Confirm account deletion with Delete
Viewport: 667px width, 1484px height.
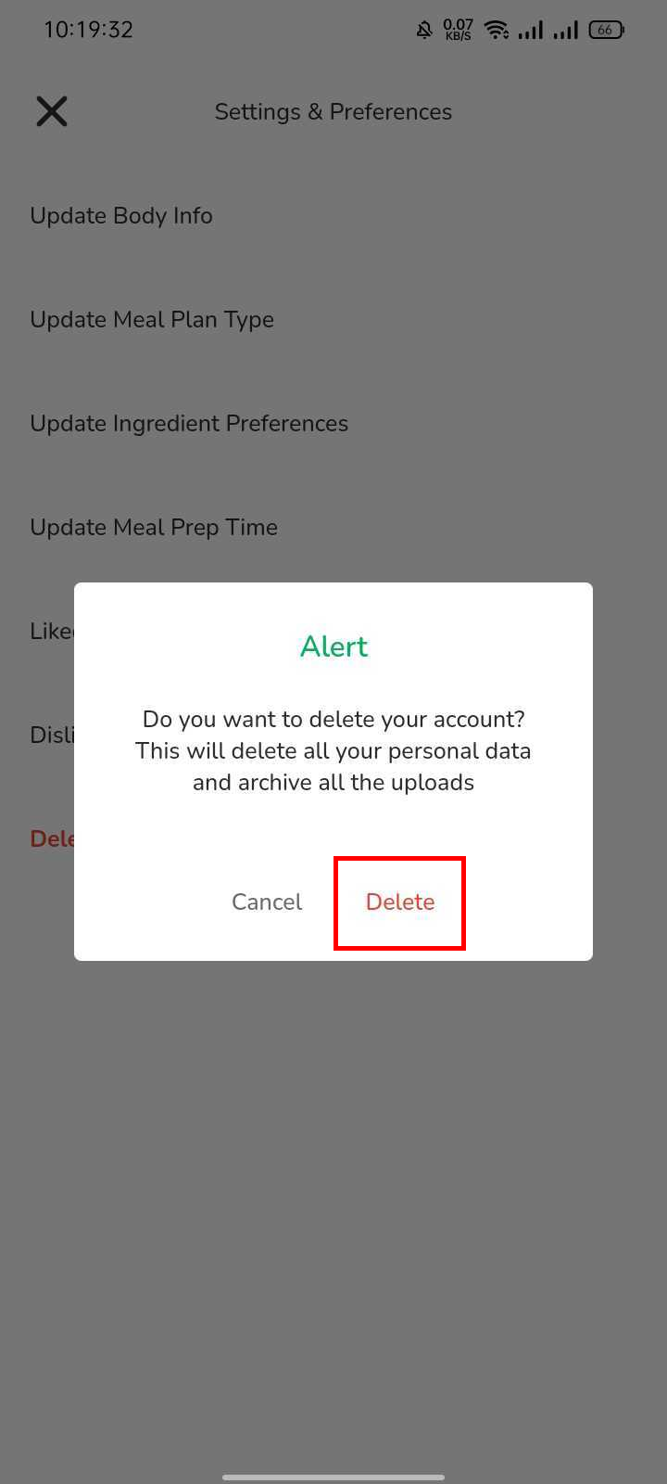pyautogui.click(x=399, y=902)
